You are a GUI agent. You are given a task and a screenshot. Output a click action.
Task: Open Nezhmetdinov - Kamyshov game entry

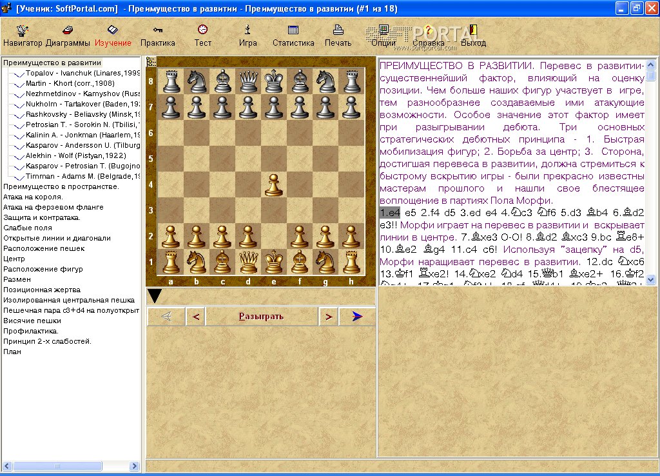point(82,94)
